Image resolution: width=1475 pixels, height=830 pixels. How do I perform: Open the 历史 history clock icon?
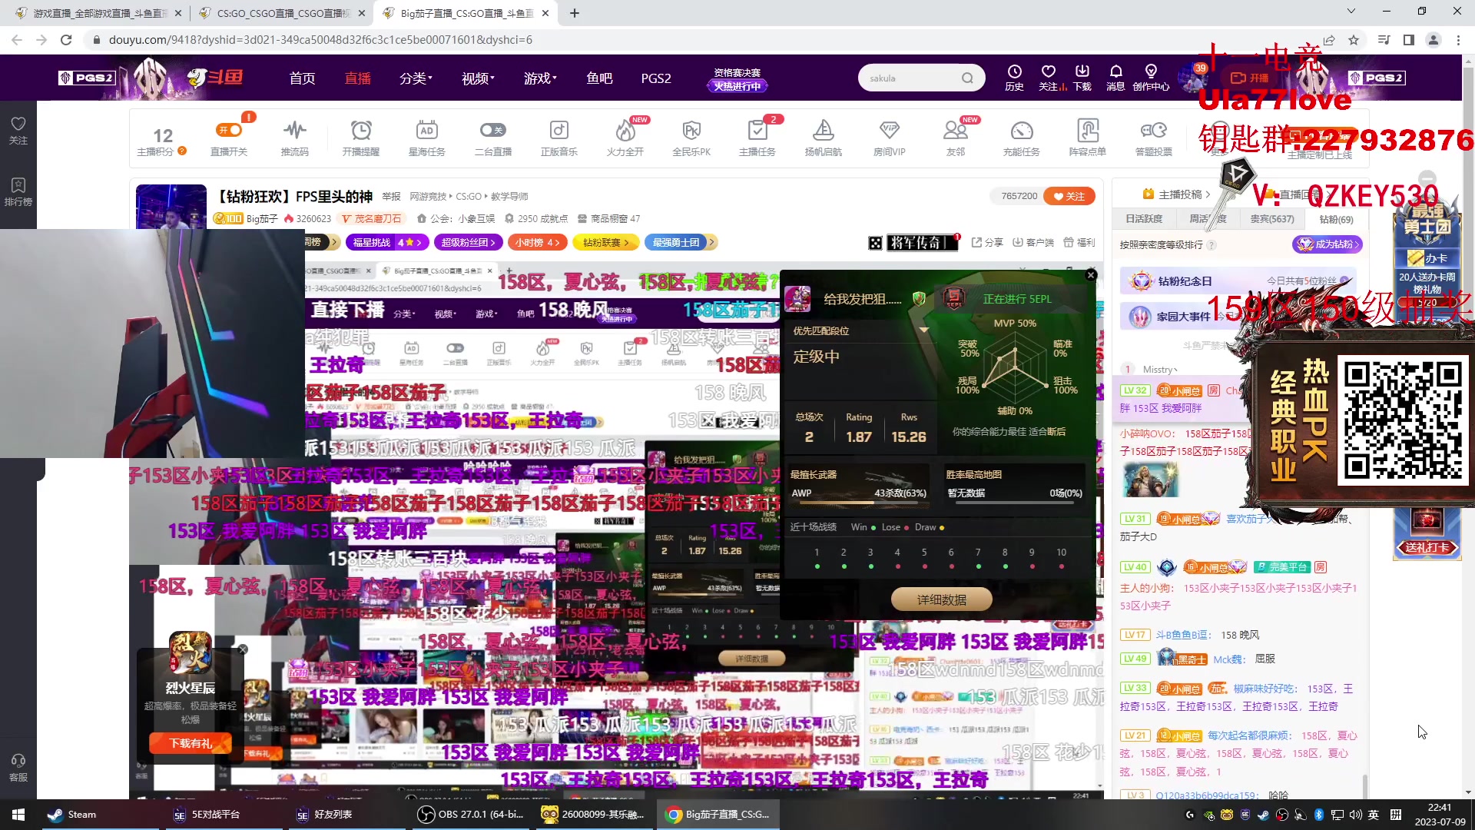click(x=1014, y=71)
